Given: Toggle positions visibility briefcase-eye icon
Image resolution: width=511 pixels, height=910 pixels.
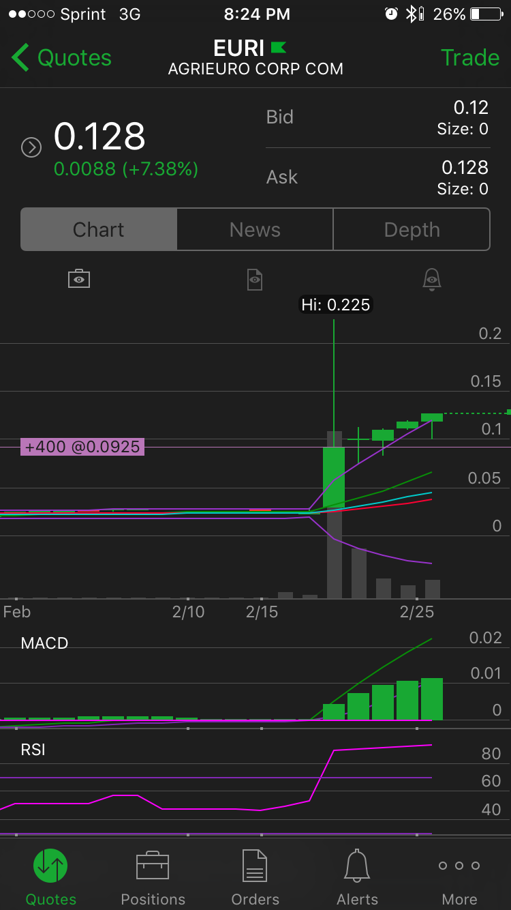Looking at the screenshot, I should 79,279.
